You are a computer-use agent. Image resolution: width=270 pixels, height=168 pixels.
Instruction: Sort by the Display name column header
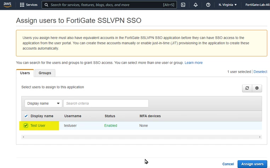pyautogui.click(x=42, y=116)
